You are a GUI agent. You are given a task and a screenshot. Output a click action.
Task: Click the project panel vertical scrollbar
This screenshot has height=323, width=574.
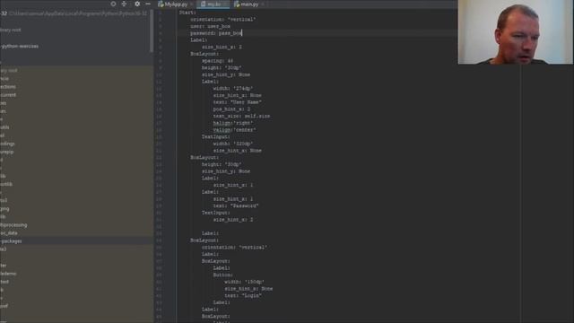pyautogui.click(x=152, y=31)
